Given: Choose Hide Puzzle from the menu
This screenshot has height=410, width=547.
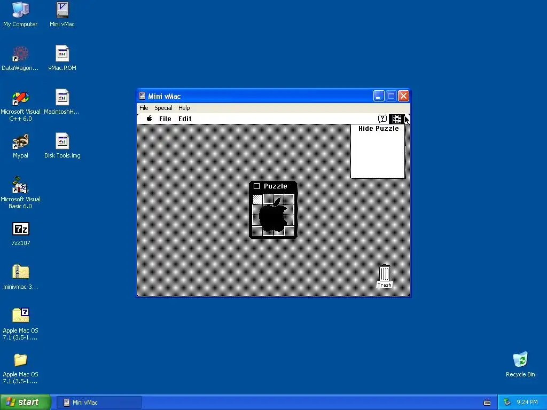Looking at the screenshot, I should coord(378,129).
